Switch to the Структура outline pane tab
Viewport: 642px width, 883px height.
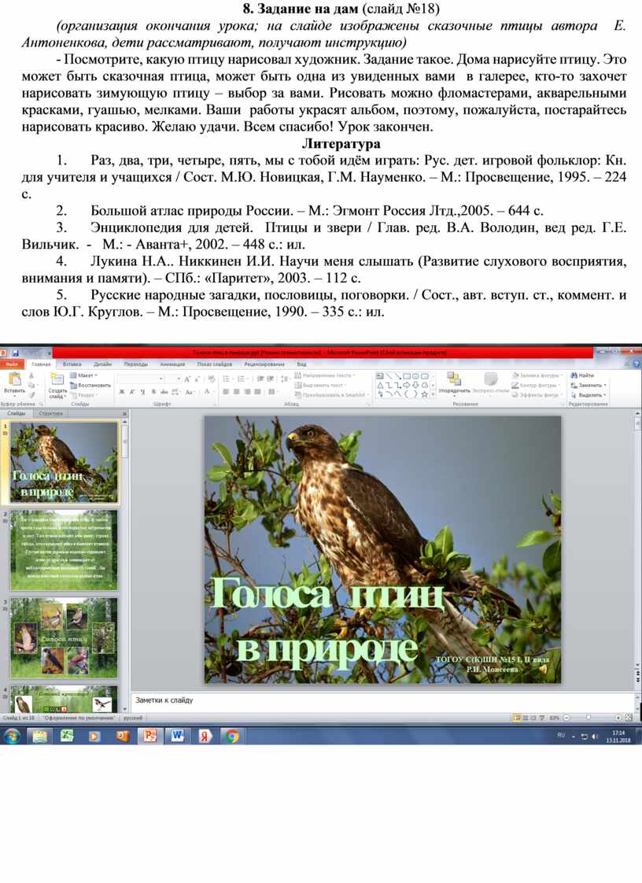51,412
